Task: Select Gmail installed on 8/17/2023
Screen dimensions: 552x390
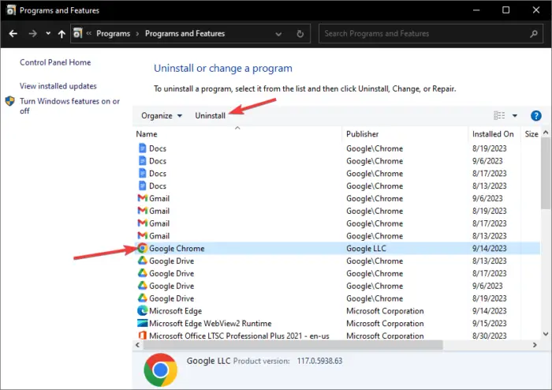Action: pos(338,223)
